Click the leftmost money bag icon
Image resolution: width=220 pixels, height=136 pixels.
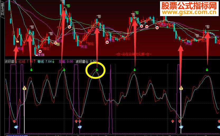tap(25, 88)
